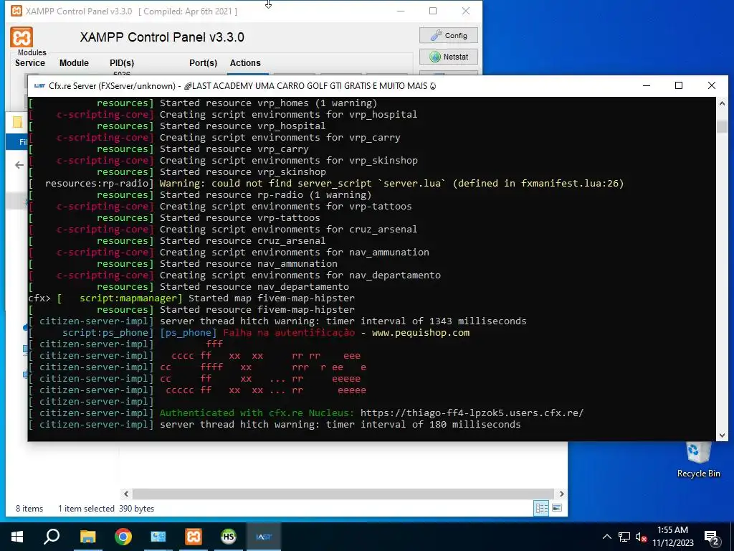Click the PID(s) column header in XAMPP

[x=122, y=63]
